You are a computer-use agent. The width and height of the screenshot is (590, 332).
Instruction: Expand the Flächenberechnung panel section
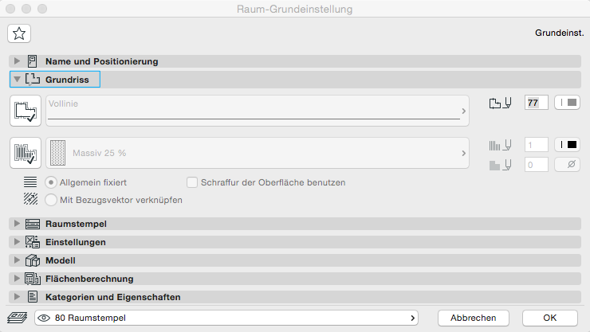(x=18, y=279)
